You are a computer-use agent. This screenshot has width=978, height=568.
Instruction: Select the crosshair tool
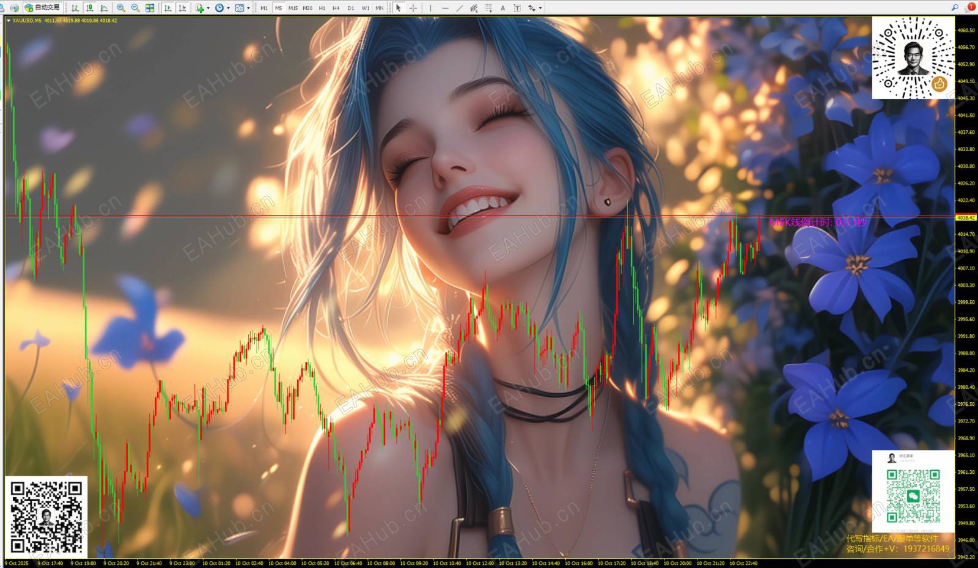point(413,8)
